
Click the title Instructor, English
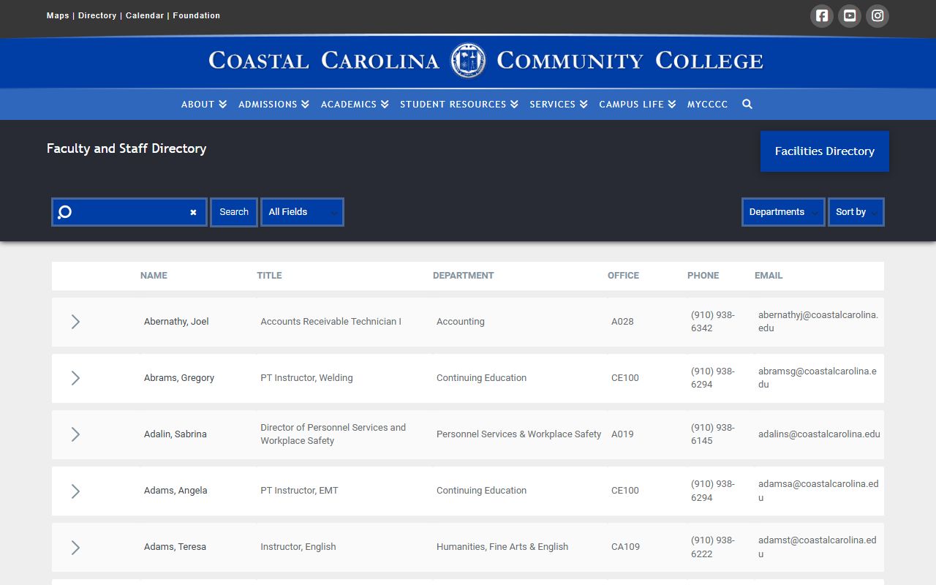pyautogui.click(x=298, y=547)
